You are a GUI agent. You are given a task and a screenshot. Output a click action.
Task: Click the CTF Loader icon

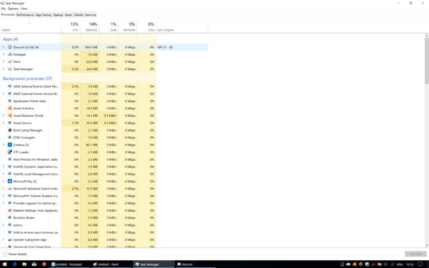pos(10,152)
